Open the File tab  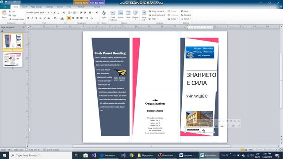click(5, 7)
